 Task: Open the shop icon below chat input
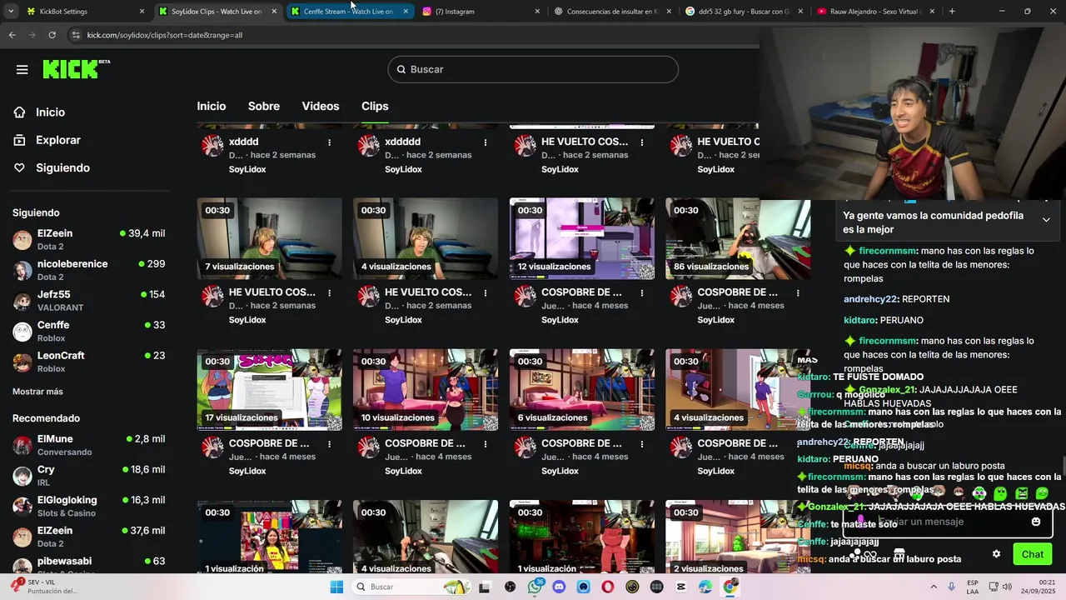(x=899, y=553)
